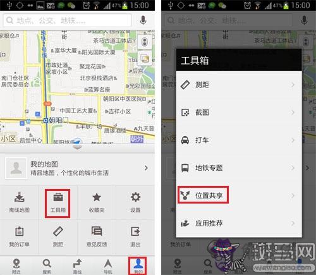Expand the chevron on the 地铁专题 row

pos(293,168)
